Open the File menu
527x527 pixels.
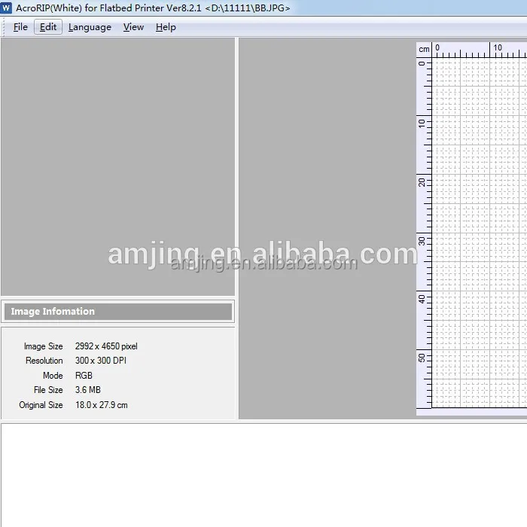point(20,27)
